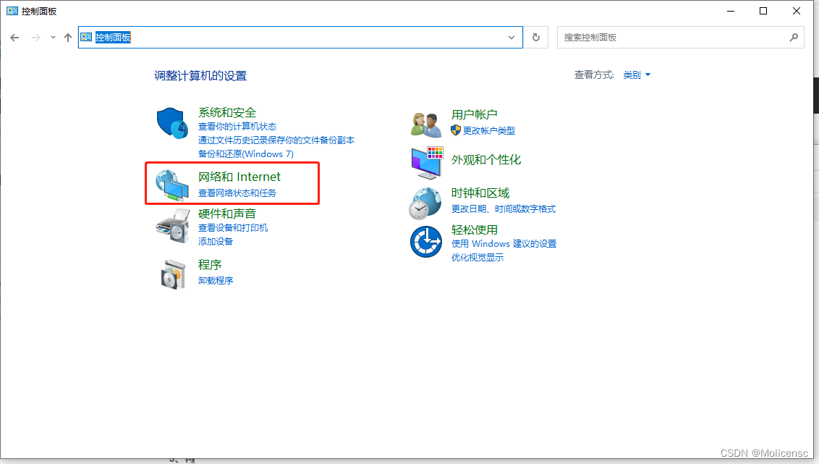Open 系统和安全 category

click(x=227, y=112)
